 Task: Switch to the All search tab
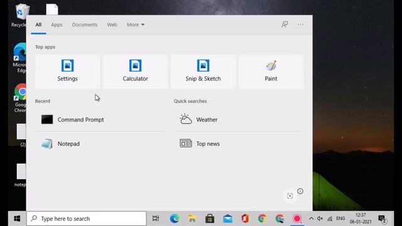38,24
